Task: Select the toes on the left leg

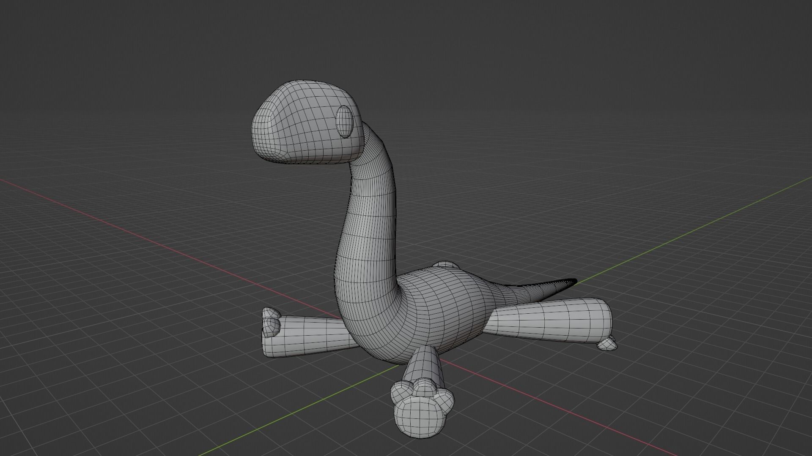Action: (x=271, y=322)
